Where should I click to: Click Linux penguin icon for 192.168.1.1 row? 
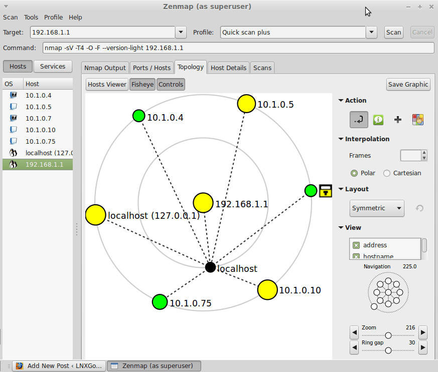(13, 164)
